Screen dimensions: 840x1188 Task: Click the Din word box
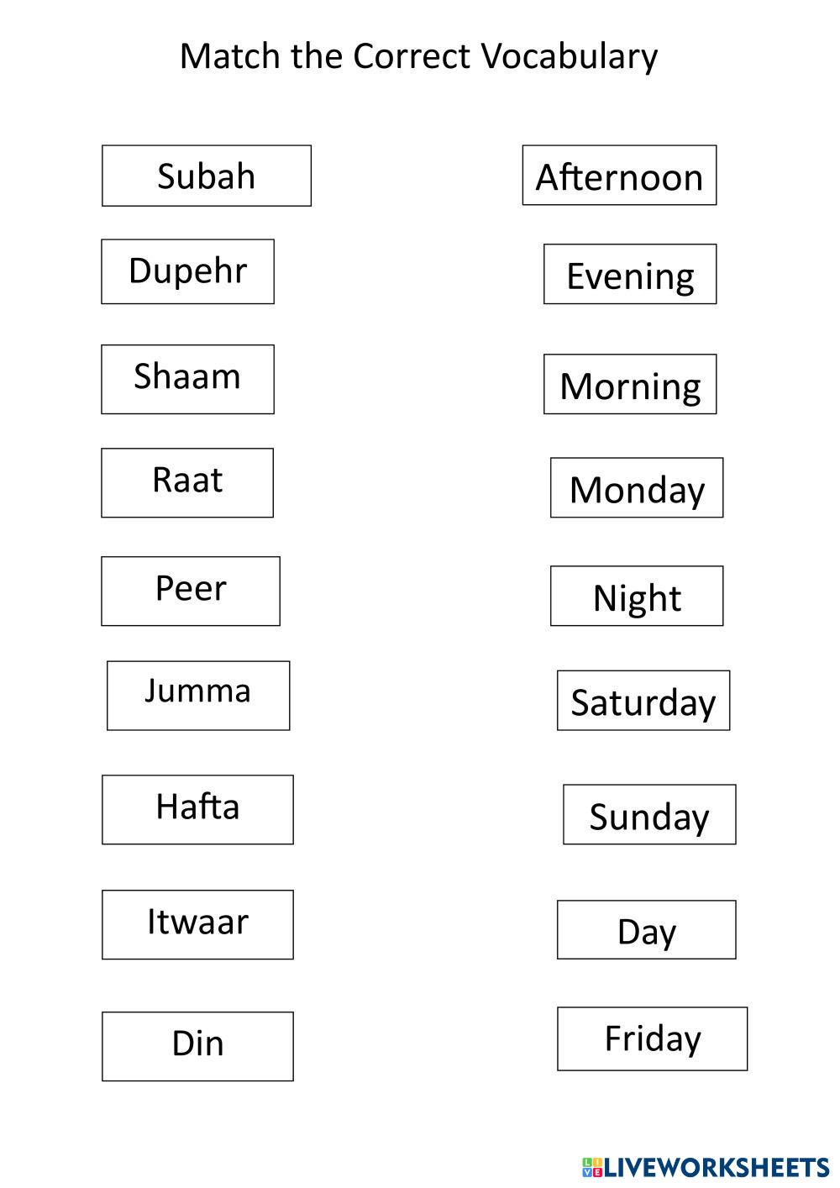coord(197,1046)
